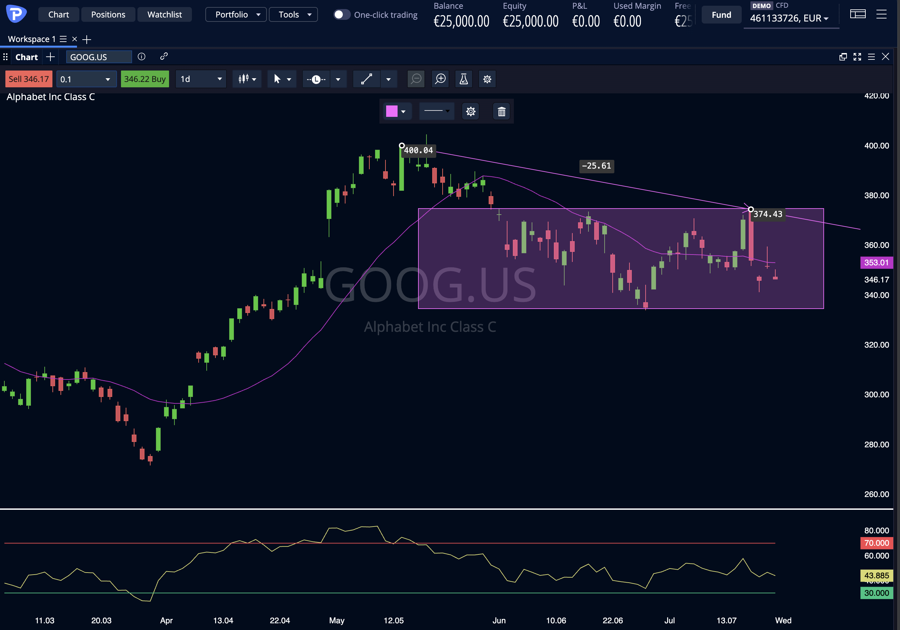
Task: Open the 0.1 volume dropdown
Action: pos(86,79)
